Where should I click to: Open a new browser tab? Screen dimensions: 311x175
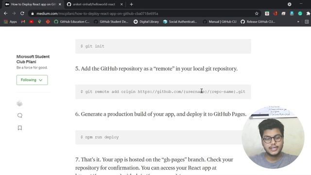coord(131,4)
